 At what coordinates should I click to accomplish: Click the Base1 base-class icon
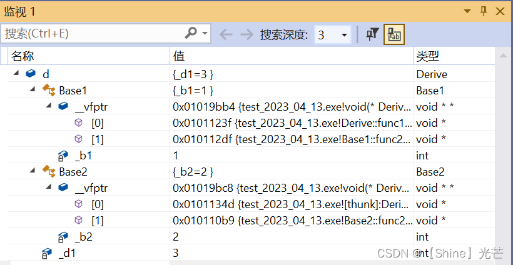coord(49,90)
